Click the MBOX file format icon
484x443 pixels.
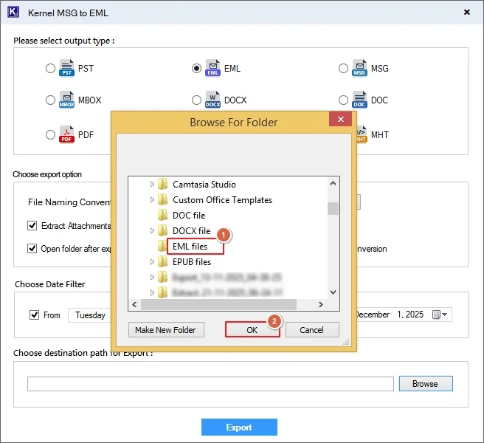tap(67, 100)
